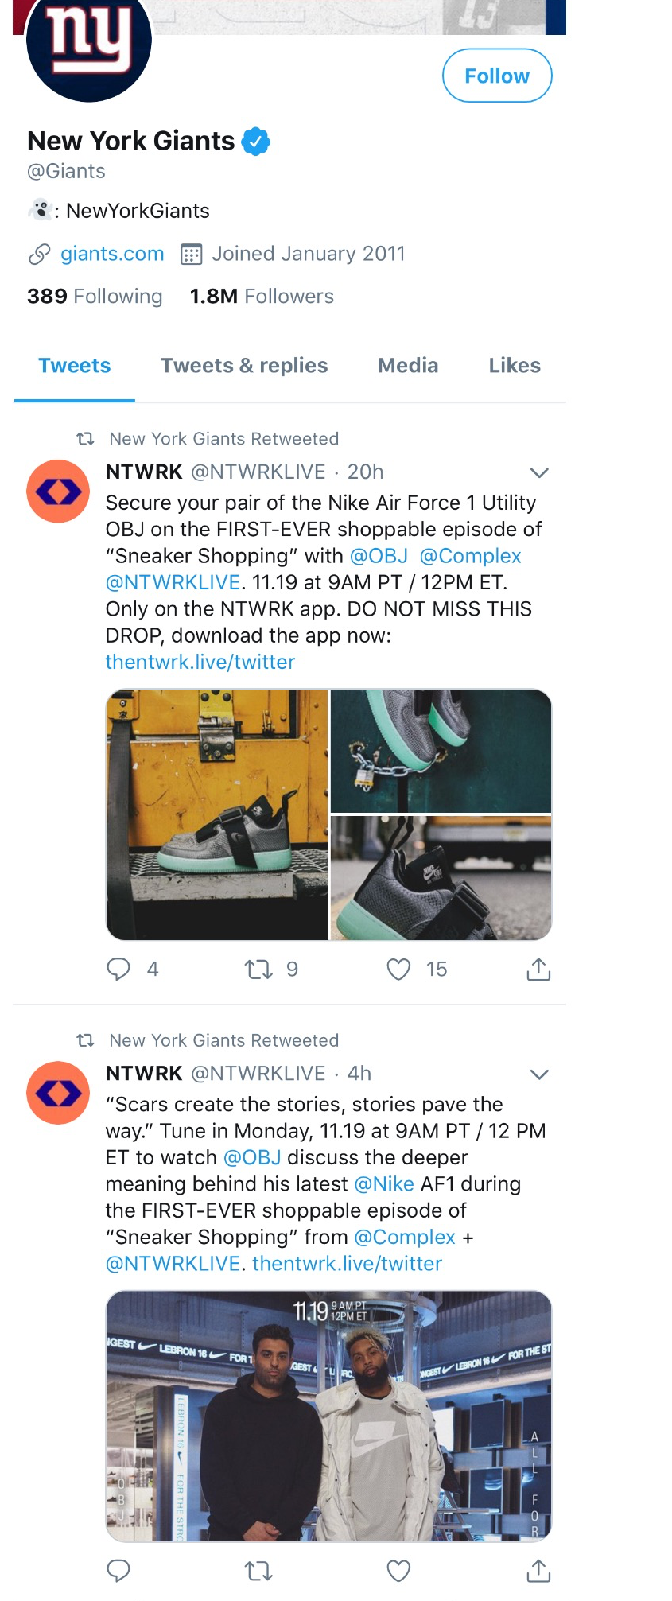Share the Nike Air Force 1 tweet
The width and height of the screenshot is (672, 1601).
pyautogui.click(x=538, y=969)
